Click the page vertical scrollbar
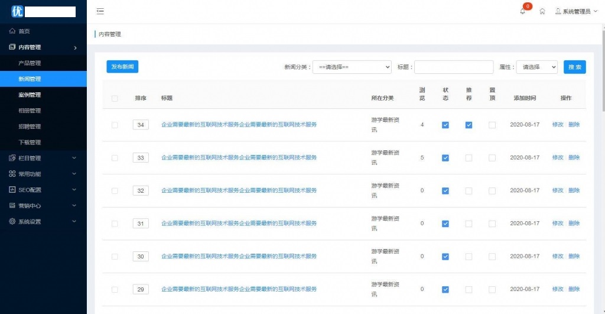The width and height of the screenshot is (605, 314). tap(602, 71)
